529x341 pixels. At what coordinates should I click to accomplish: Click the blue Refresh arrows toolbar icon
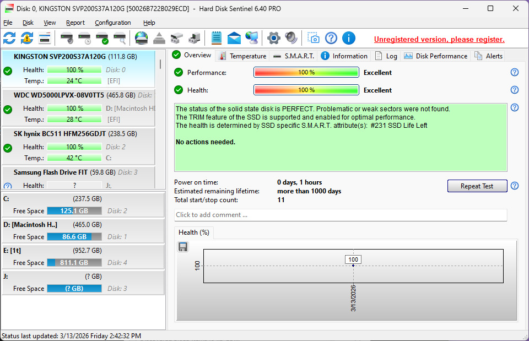(9, 38)
